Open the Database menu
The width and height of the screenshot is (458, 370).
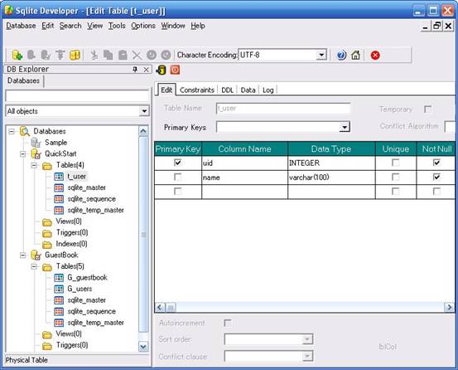(21, 26)
